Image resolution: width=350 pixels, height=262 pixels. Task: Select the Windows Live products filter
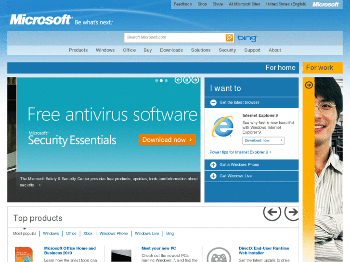pos(147,234)
